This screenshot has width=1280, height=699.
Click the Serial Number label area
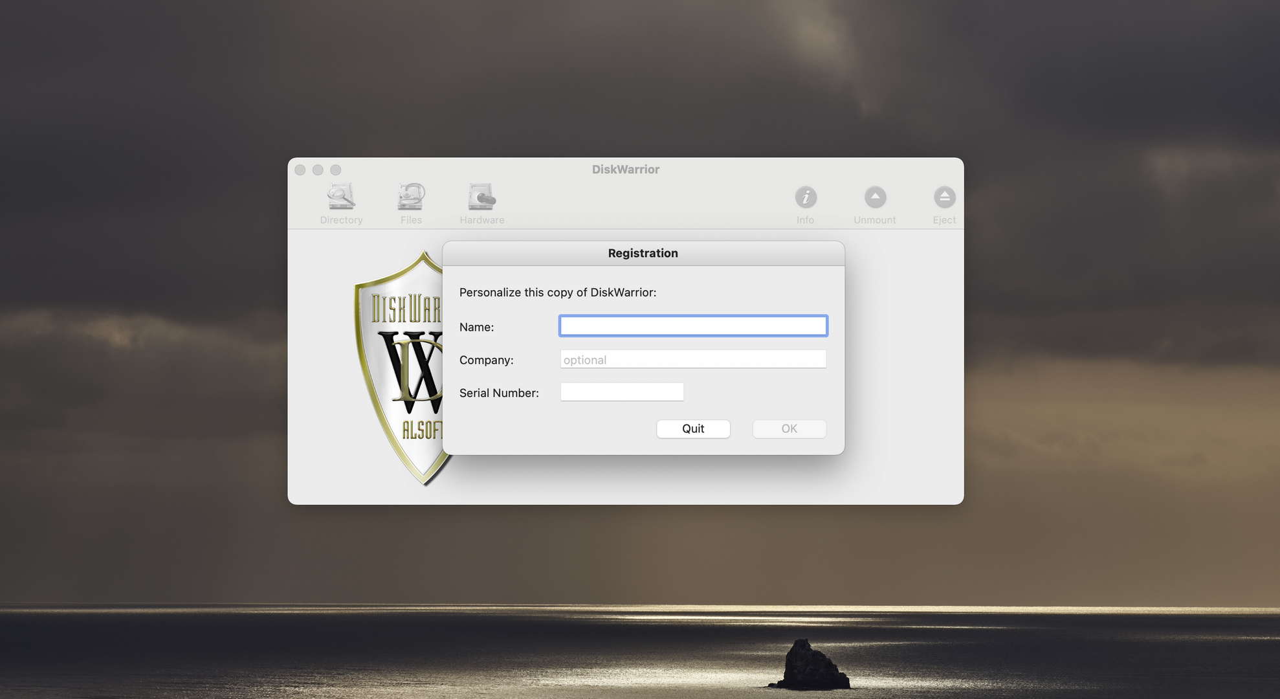click(x=499, y=393)
